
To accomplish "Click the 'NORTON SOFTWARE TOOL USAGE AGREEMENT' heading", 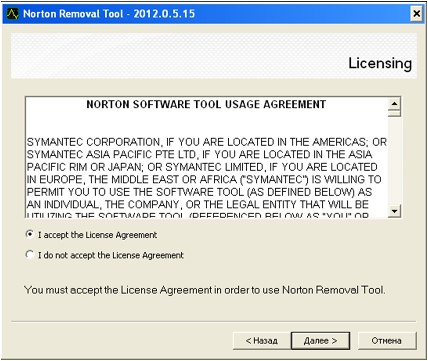I will click(x=206, y=104).
